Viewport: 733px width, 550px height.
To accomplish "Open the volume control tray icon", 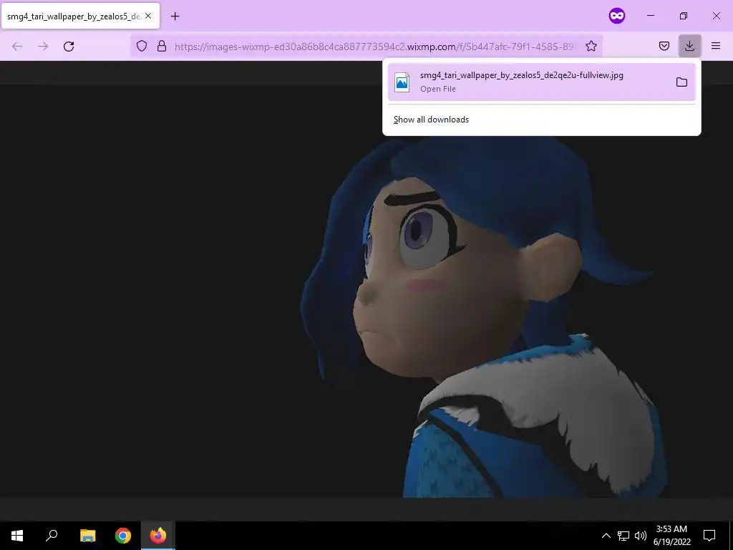I will [641, 536].
